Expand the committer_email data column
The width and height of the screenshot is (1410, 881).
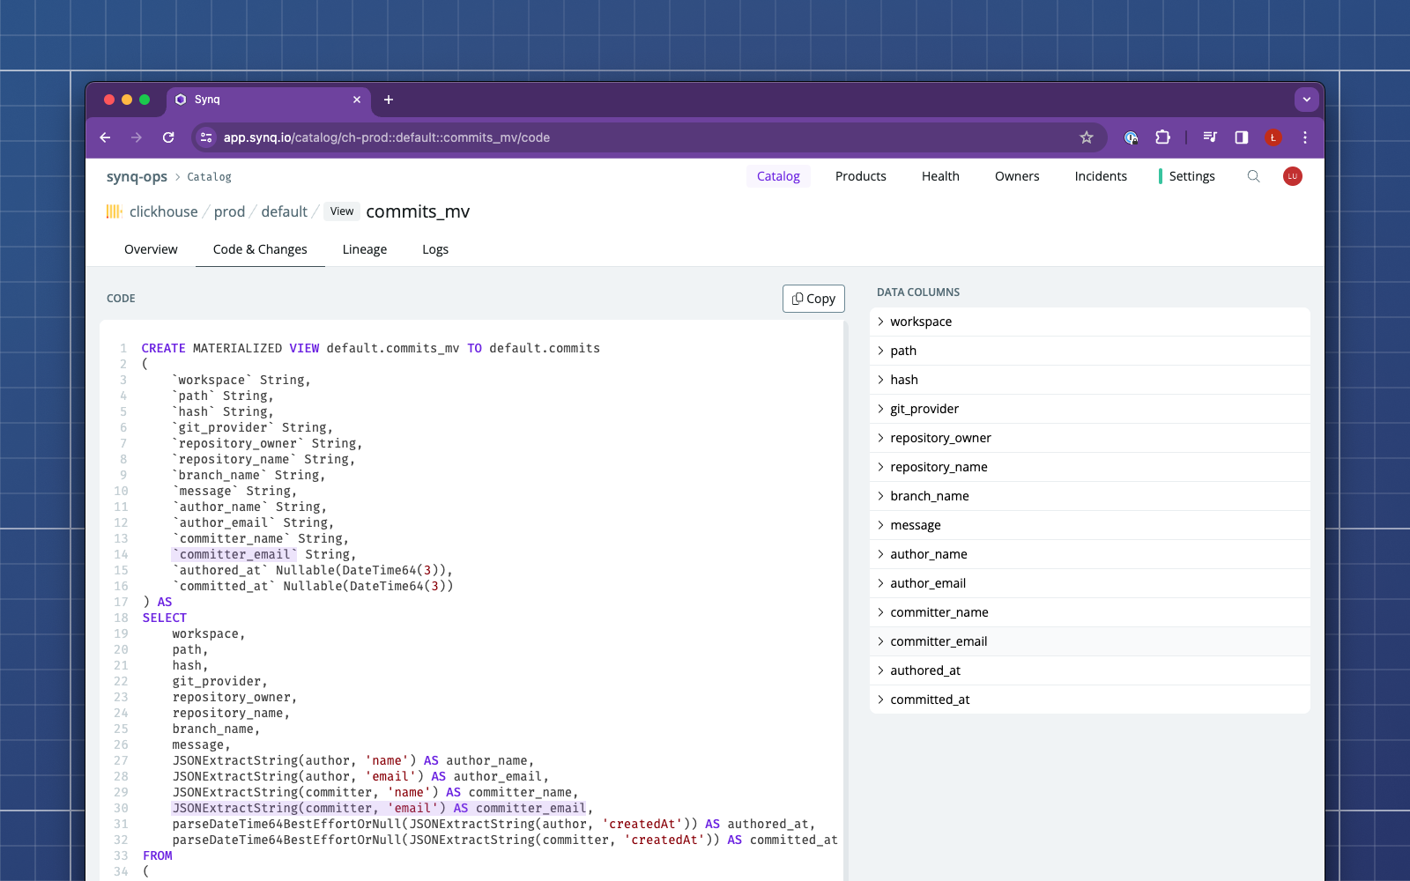[1089, 641]
